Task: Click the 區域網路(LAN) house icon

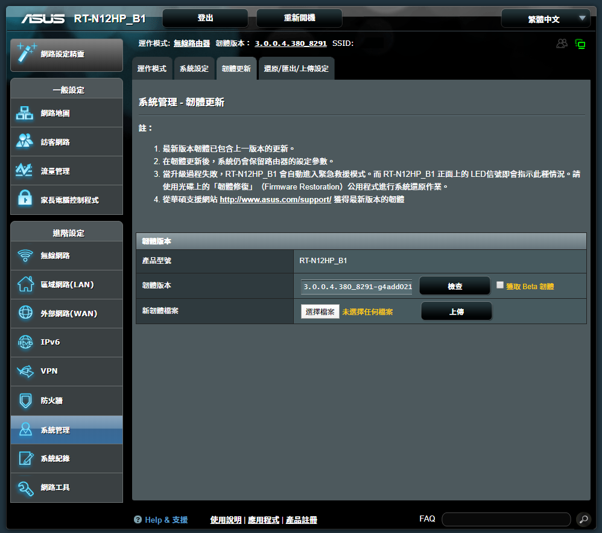Action: [x=25, y=284]
